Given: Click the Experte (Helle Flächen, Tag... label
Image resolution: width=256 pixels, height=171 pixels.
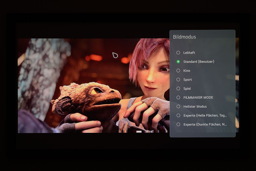Looking at the screenshot, I should click(205, 115).
